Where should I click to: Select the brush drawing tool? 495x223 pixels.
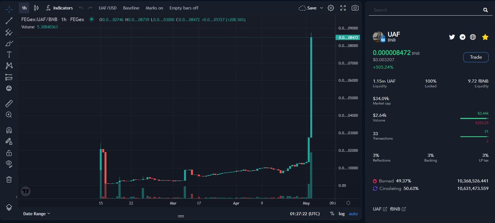(x=9, y=43)
